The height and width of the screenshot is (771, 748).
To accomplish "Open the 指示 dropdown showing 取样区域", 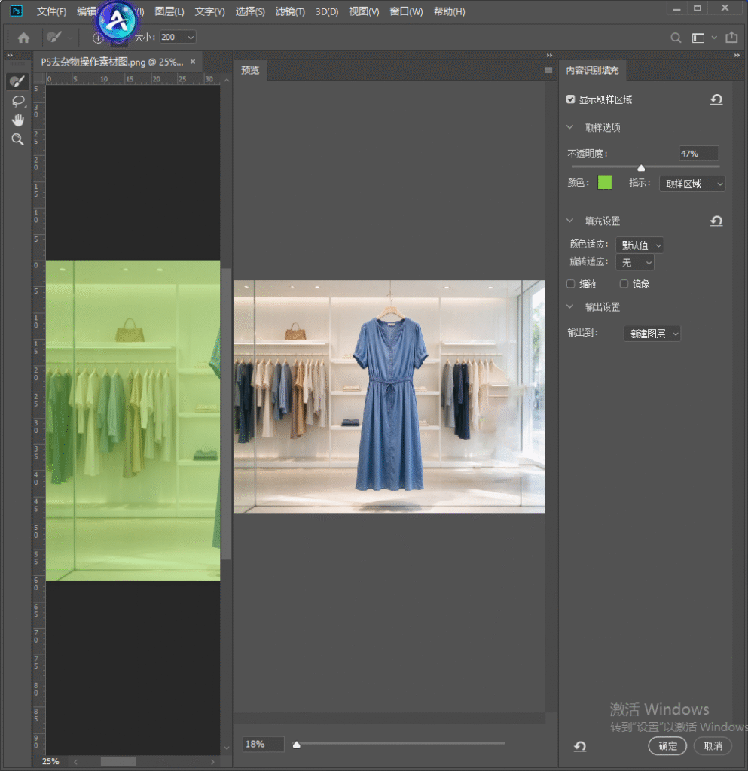I will (x=692, y=184).
